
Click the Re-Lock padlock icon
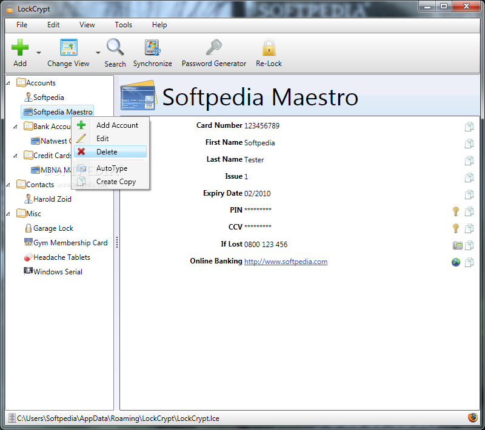tap(269, 47)
